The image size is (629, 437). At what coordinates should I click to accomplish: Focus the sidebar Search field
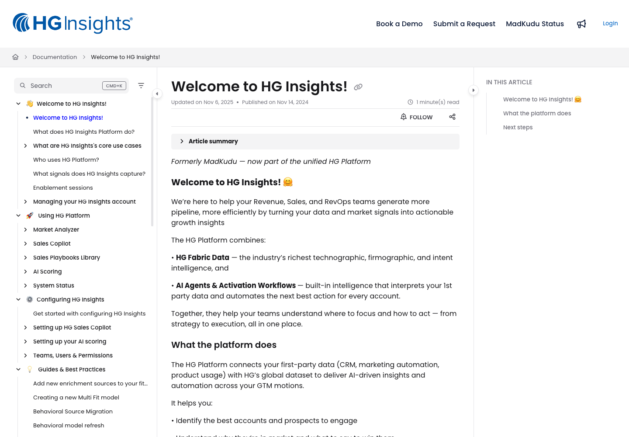click(71, 86)
